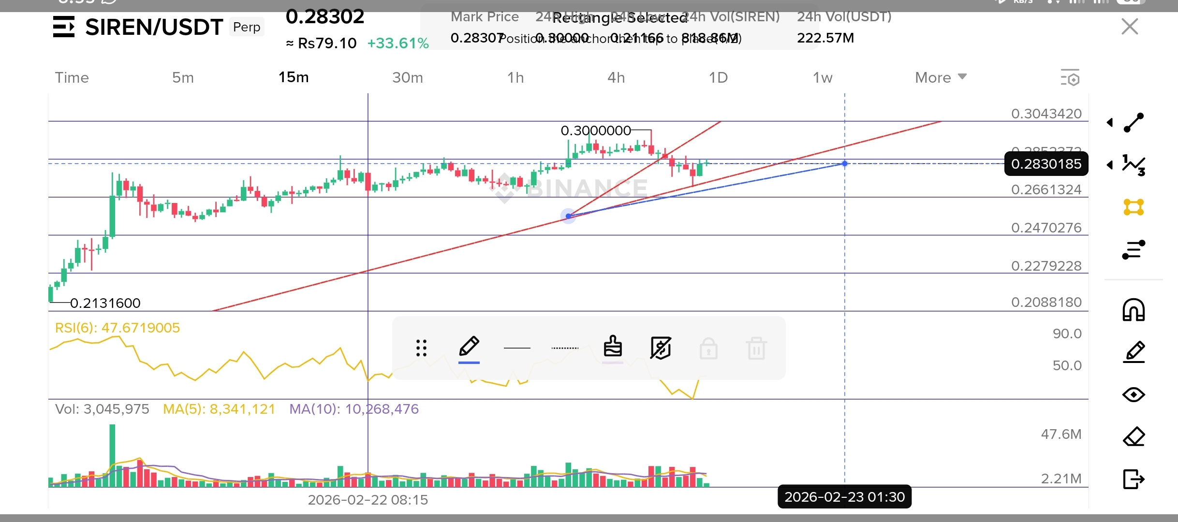
Task: Open line color pencil in floating toolbar
Action: pyautogui.click(x=469, y=348)
